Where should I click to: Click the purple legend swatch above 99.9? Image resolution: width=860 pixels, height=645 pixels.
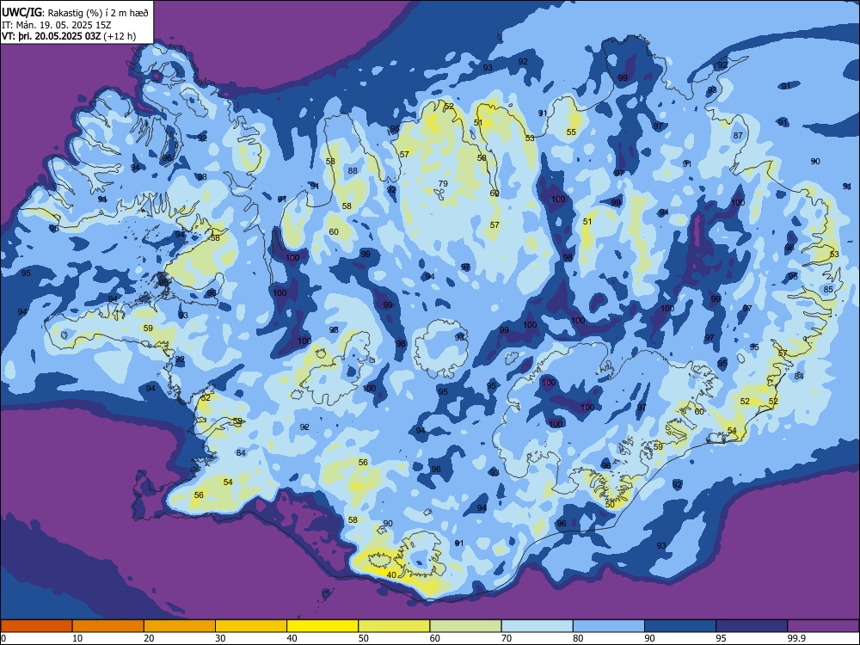pos(823,626)
